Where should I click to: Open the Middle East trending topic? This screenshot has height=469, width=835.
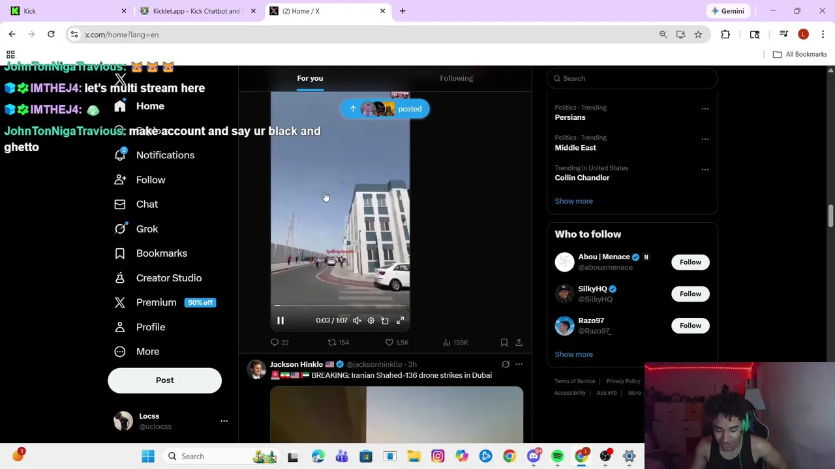pos(575,148)
